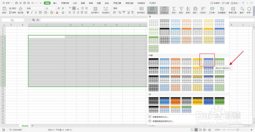Expand the Name Box dropdown for C4
This screenshot has width=255, height=132.
point(24,20)
